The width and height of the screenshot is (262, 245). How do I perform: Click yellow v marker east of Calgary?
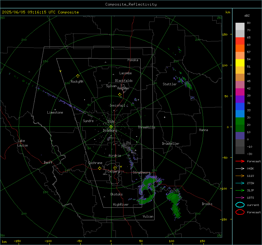121,167
